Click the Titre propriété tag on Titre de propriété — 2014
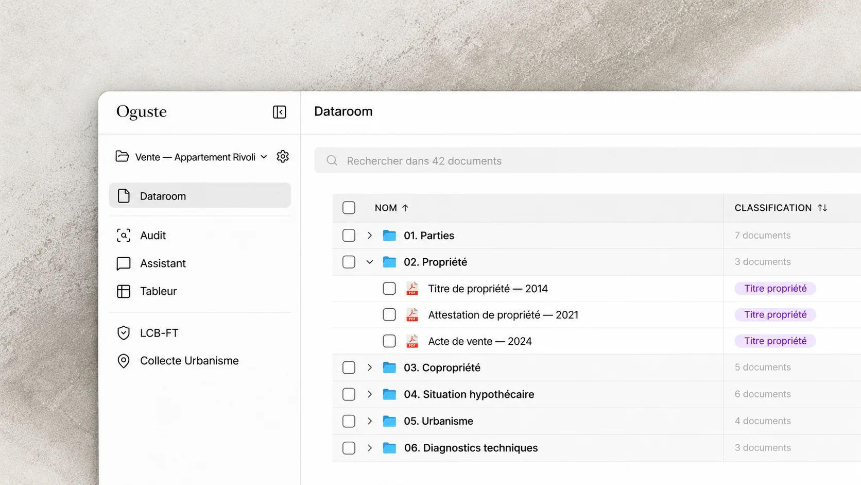This screenshot has height=485, width=861. coord(775,289)
